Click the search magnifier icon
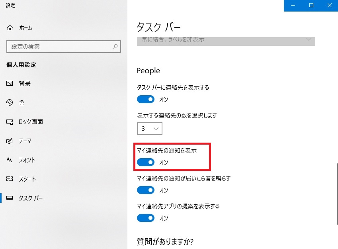This screenshot has width=338, height=249. [x=115, y=46]
